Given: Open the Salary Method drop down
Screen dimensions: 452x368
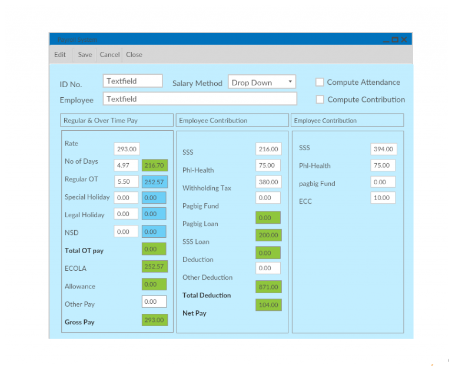Looking at the screenshot, I should coord(261,82).
